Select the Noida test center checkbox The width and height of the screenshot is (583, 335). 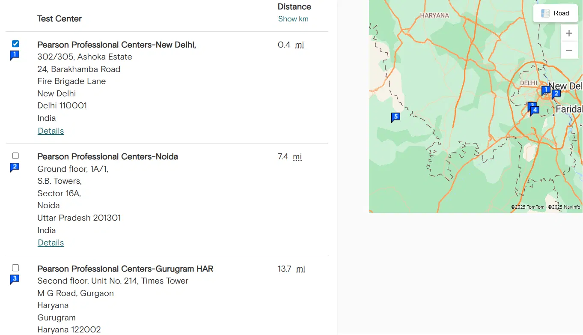click(x=15, y=156)
